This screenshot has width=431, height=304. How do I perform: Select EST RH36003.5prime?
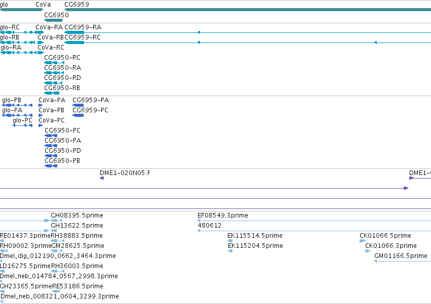click(77, 267)
